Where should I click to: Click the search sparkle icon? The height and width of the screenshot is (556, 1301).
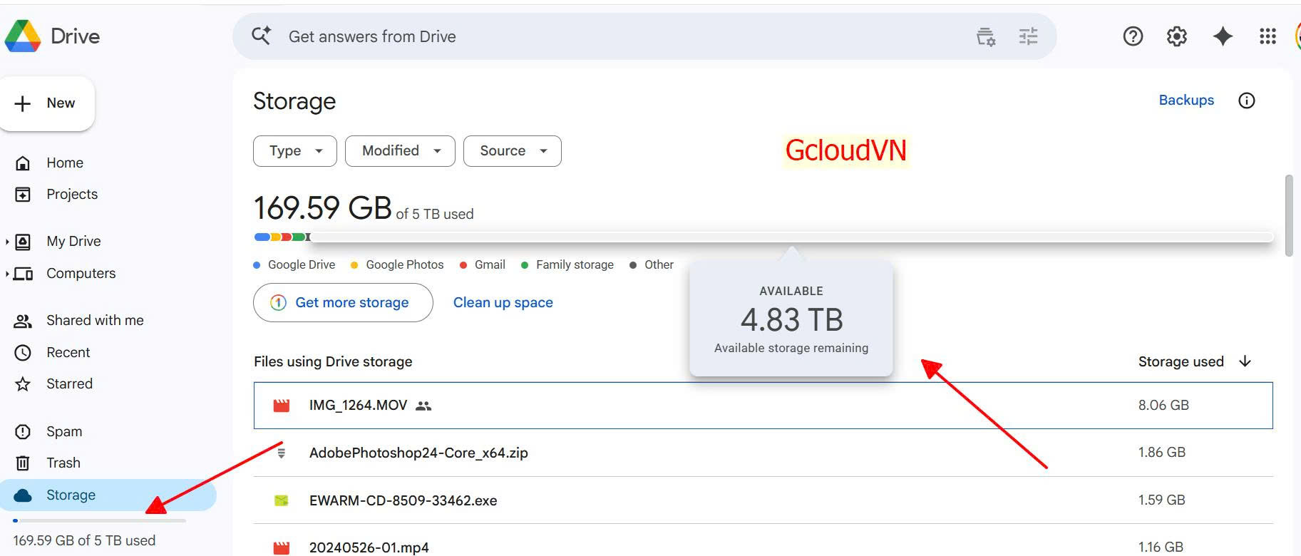(262, 36)
